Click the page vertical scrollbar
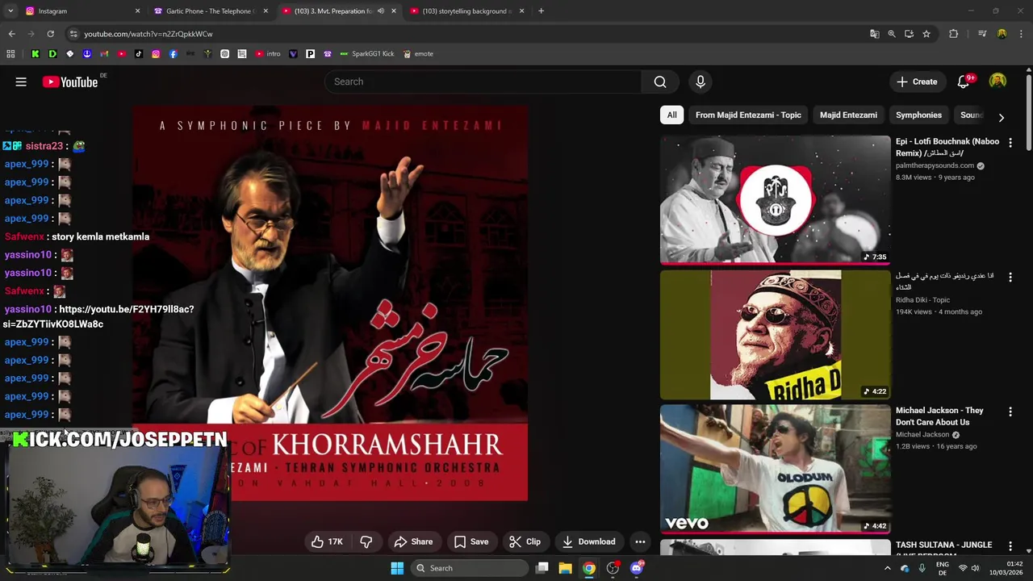1033x581 pixels. [1029, 113]
